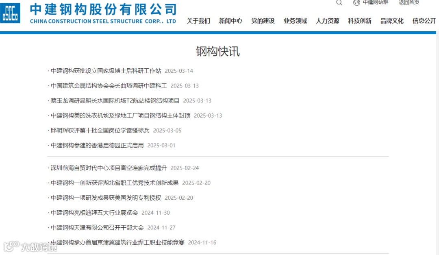Open the 科技创新 menu
This screenshot has height=255, width=439.
(x=359, y=21)
